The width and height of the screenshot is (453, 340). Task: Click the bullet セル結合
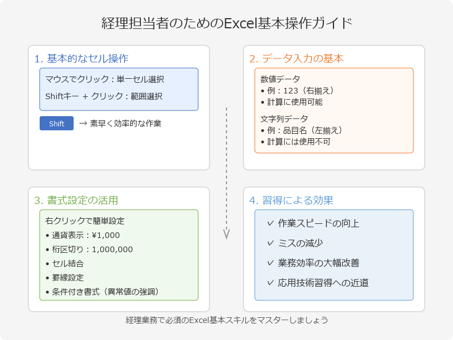pyautogui.click(x=65, y=263)
